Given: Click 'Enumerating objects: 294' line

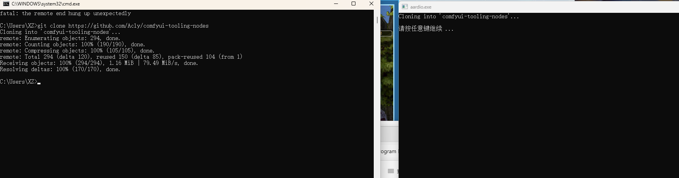Looking at the screenshot, I should 60,38.
